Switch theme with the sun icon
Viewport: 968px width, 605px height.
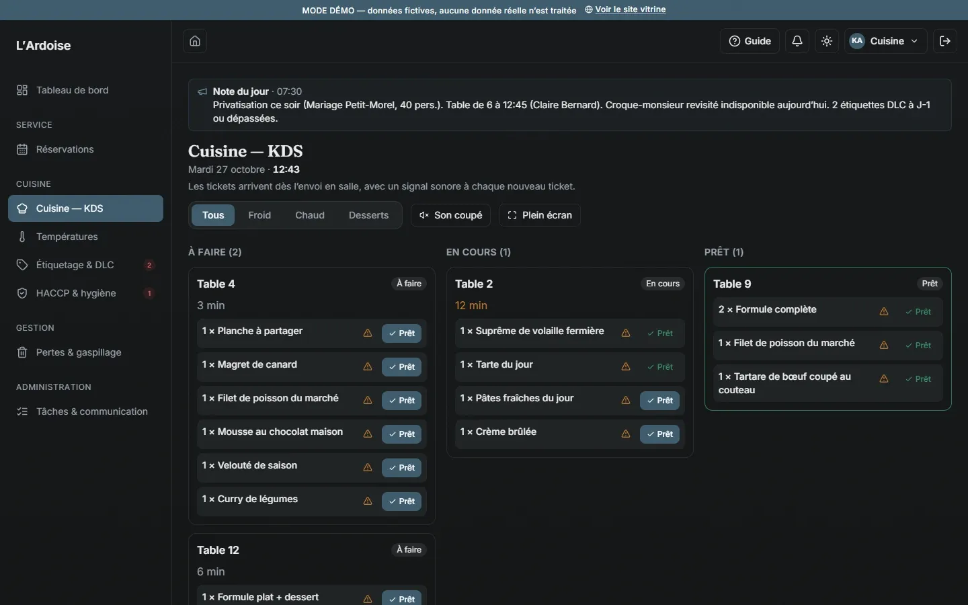827,41
